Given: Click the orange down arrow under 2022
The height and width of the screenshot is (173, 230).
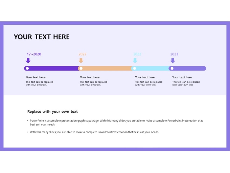Looking at the screenshot, I should (x=81, y=60).
